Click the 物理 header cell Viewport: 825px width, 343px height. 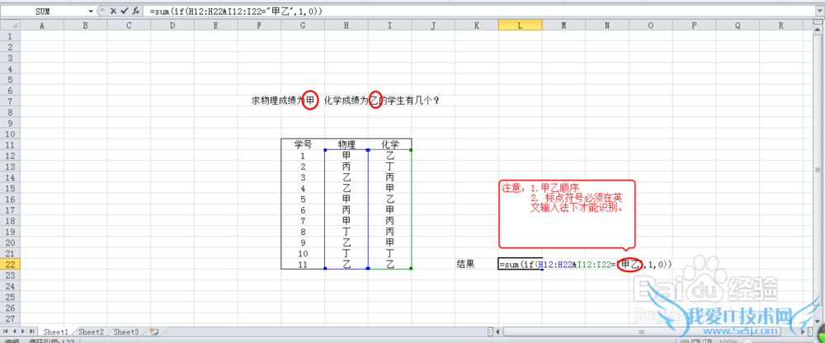(x=346, y=144)
